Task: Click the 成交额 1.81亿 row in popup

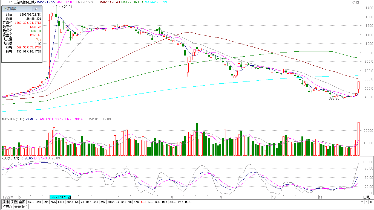Action: (x=22, y=43)
